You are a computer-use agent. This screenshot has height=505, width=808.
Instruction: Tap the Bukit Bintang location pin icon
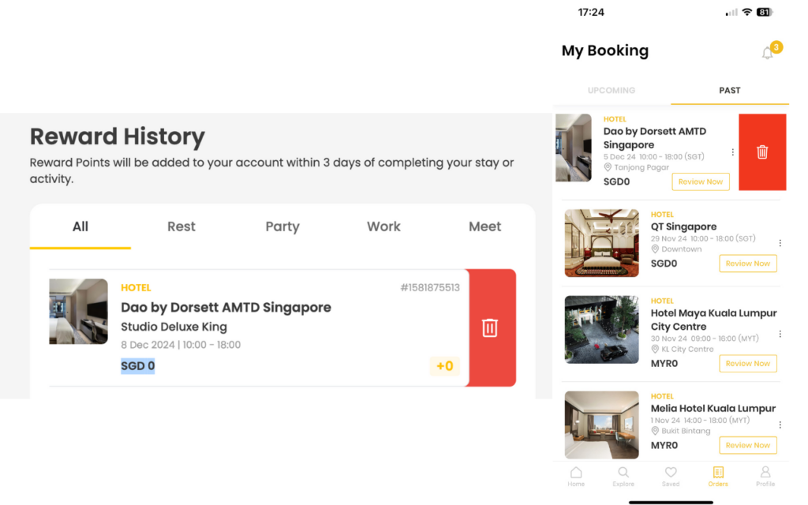pos(655,431)
